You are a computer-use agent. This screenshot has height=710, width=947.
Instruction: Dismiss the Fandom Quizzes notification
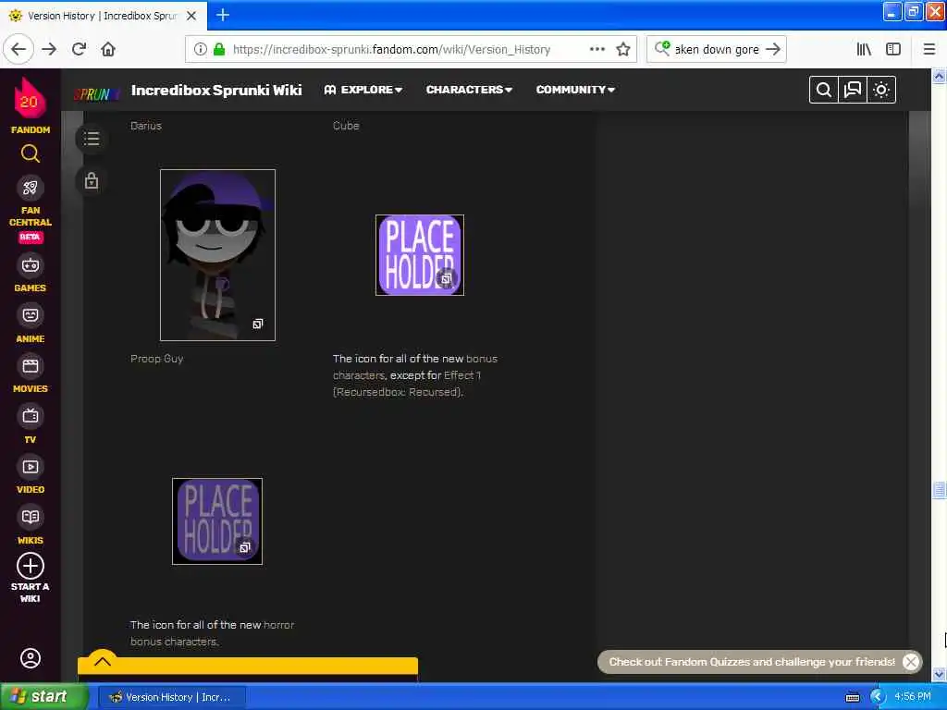911,662
